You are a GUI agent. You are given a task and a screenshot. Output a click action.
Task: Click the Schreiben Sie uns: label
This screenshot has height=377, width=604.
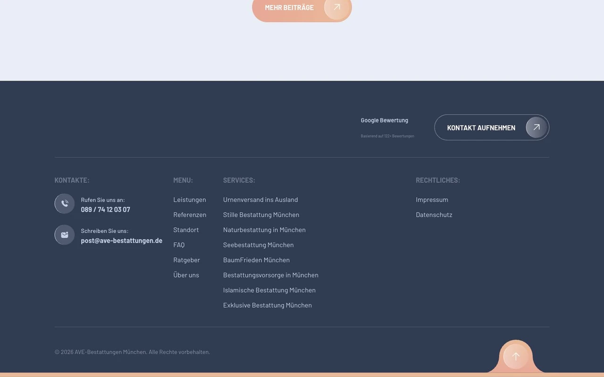(x=104, y=231)
